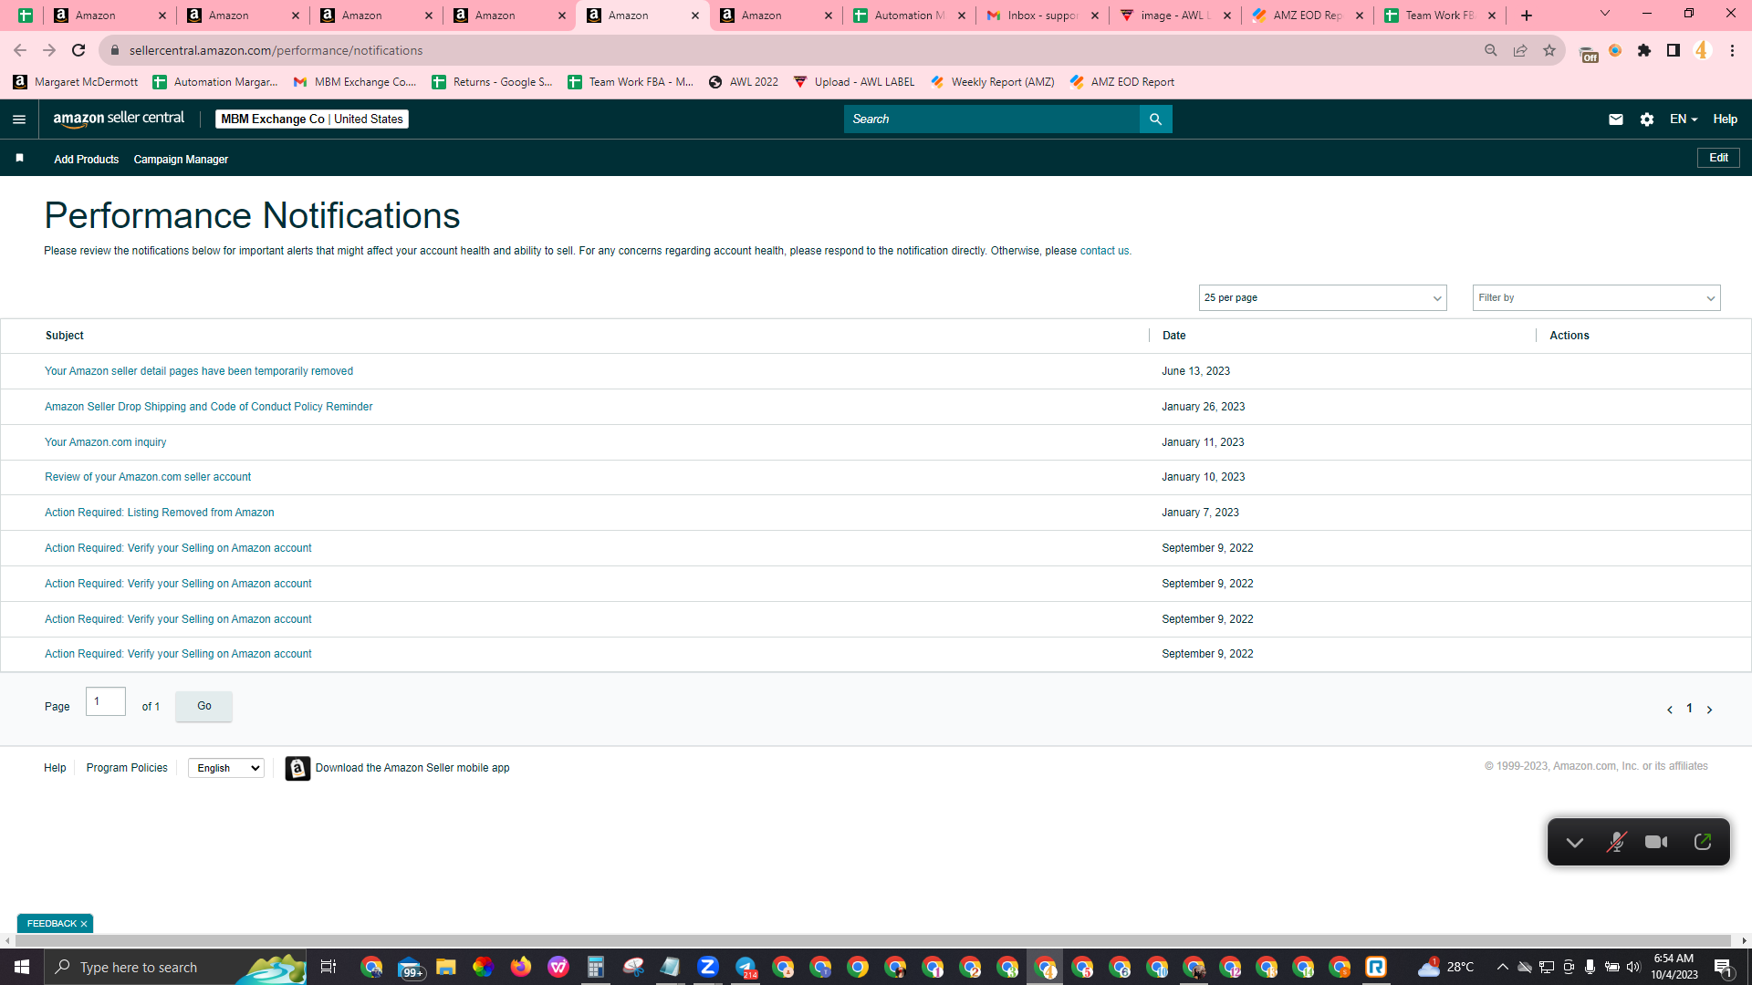Image resolution: width=1752 pixels, height=985 pixels.
Task: Click the Edit button in navigation bar
Action: [x=1718, y=158]
